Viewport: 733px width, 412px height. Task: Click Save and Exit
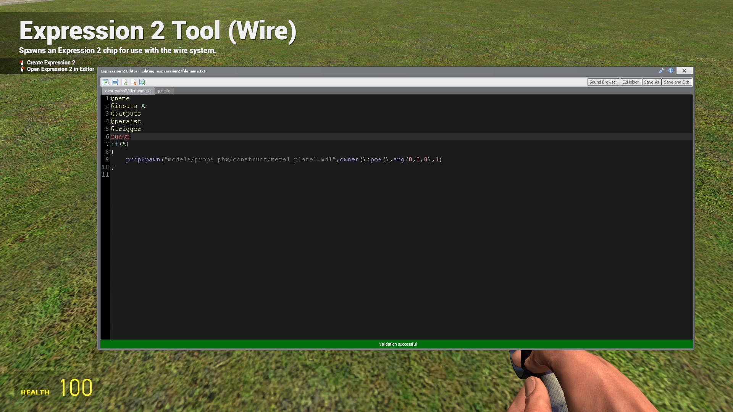click(x=676, y=82)
